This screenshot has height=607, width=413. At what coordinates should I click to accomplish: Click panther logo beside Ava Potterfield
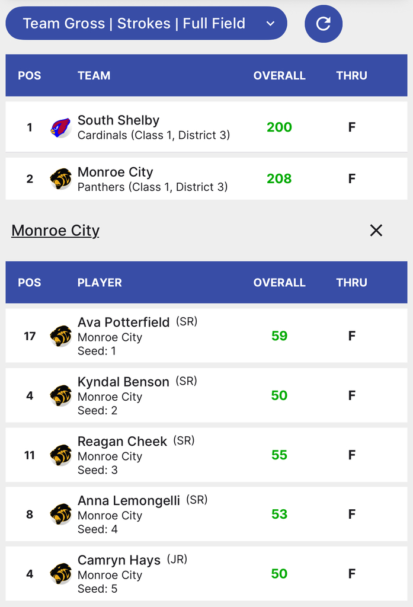(60, 336)
